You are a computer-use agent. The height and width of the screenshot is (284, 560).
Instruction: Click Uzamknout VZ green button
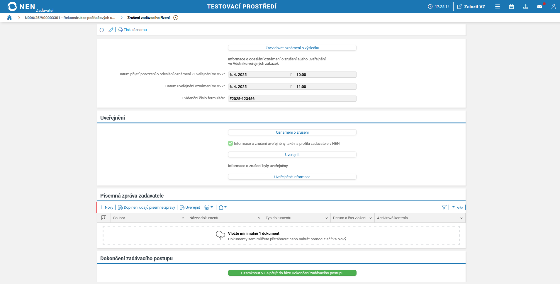click(x=292, y=273)
